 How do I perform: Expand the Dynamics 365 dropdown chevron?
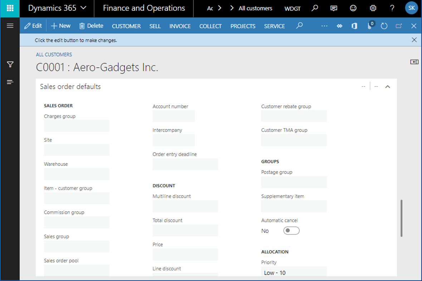[x=83, y=8]
